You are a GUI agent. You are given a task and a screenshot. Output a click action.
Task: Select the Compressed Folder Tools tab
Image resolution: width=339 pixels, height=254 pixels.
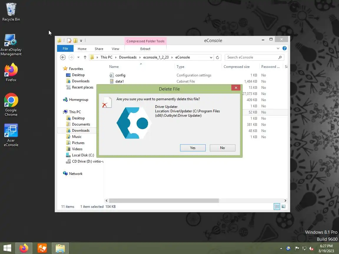click(x=145, y=41)
